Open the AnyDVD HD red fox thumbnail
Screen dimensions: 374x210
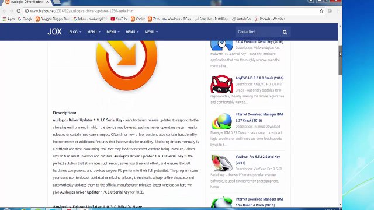point(221,84)
